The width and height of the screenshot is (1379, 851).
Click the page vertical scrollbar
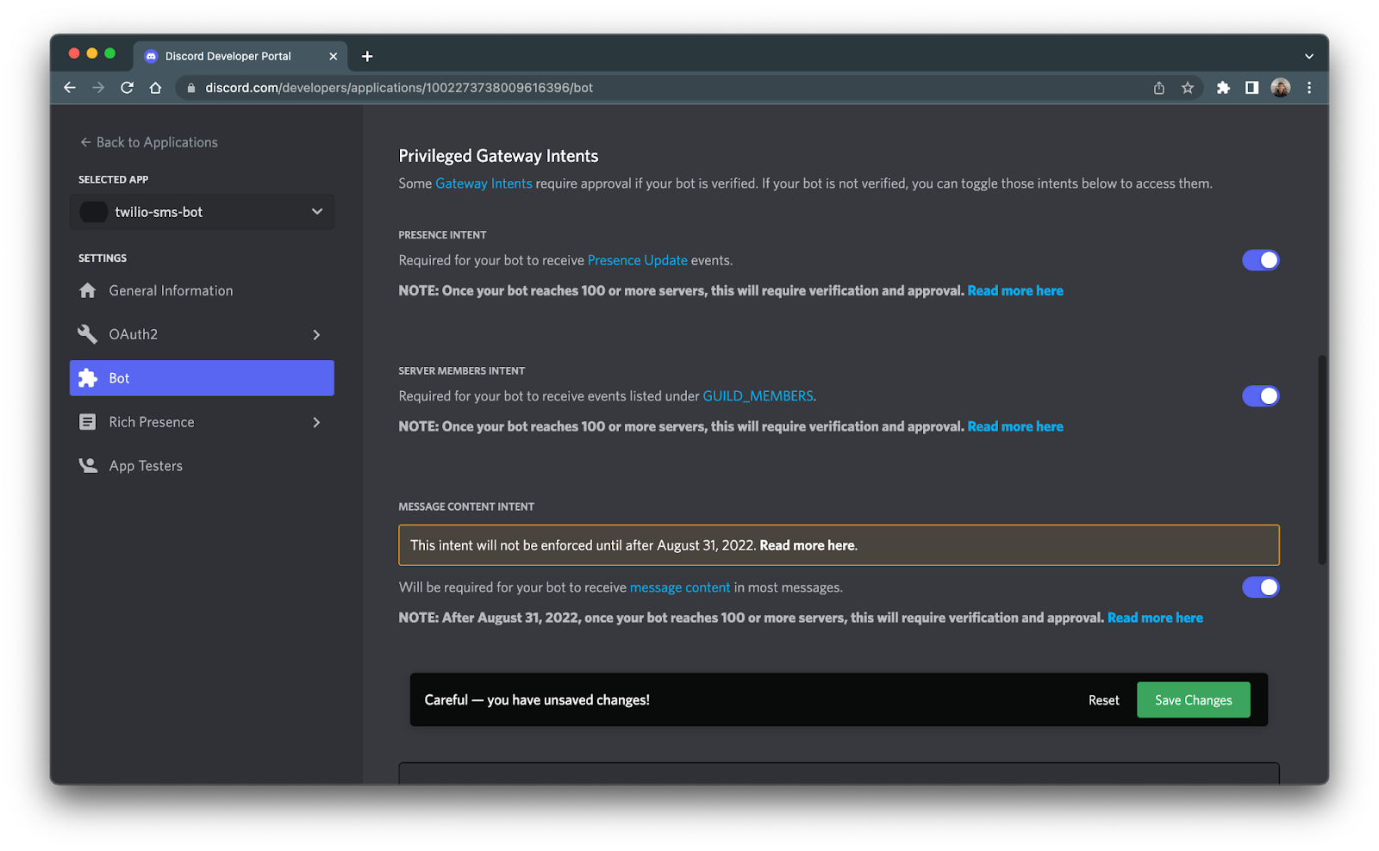[x=1322, y=460]
